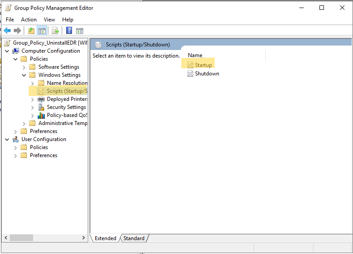Click the Forward arrow toolbar icon
The width and height of the screenshot is (353, 254).
pyautogui.click(x=17, y=30)
